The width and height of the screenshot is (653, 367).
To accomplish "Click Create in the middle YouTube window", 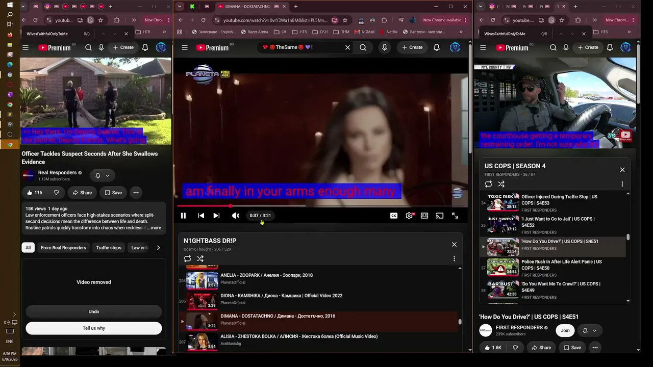I will (412, 47).
